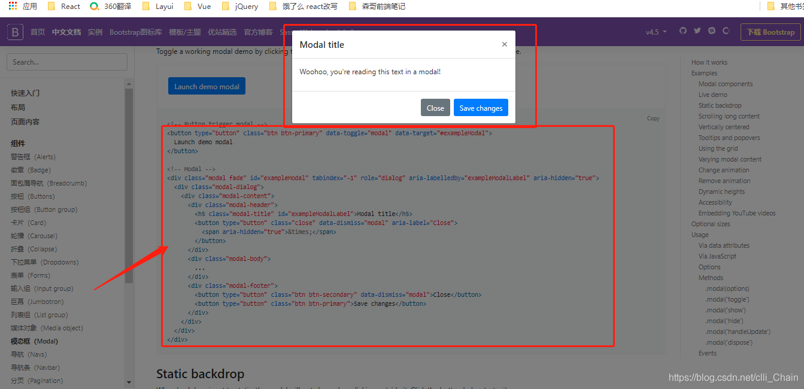This screenshot has height=389, width=804.
Task: Jump to Optional sizes in contents
Action: pyautogui.click(x=711, y=224)
